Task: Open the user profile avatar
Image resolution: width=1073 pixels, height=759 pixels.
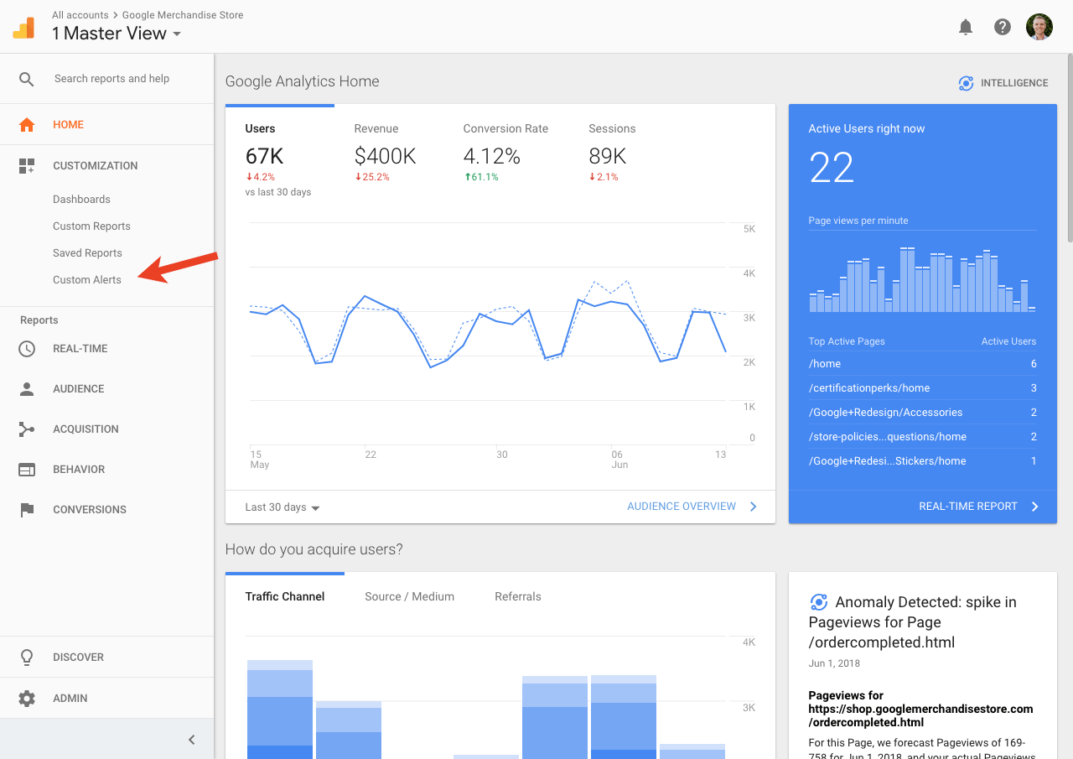Action: click(1039, 27)
